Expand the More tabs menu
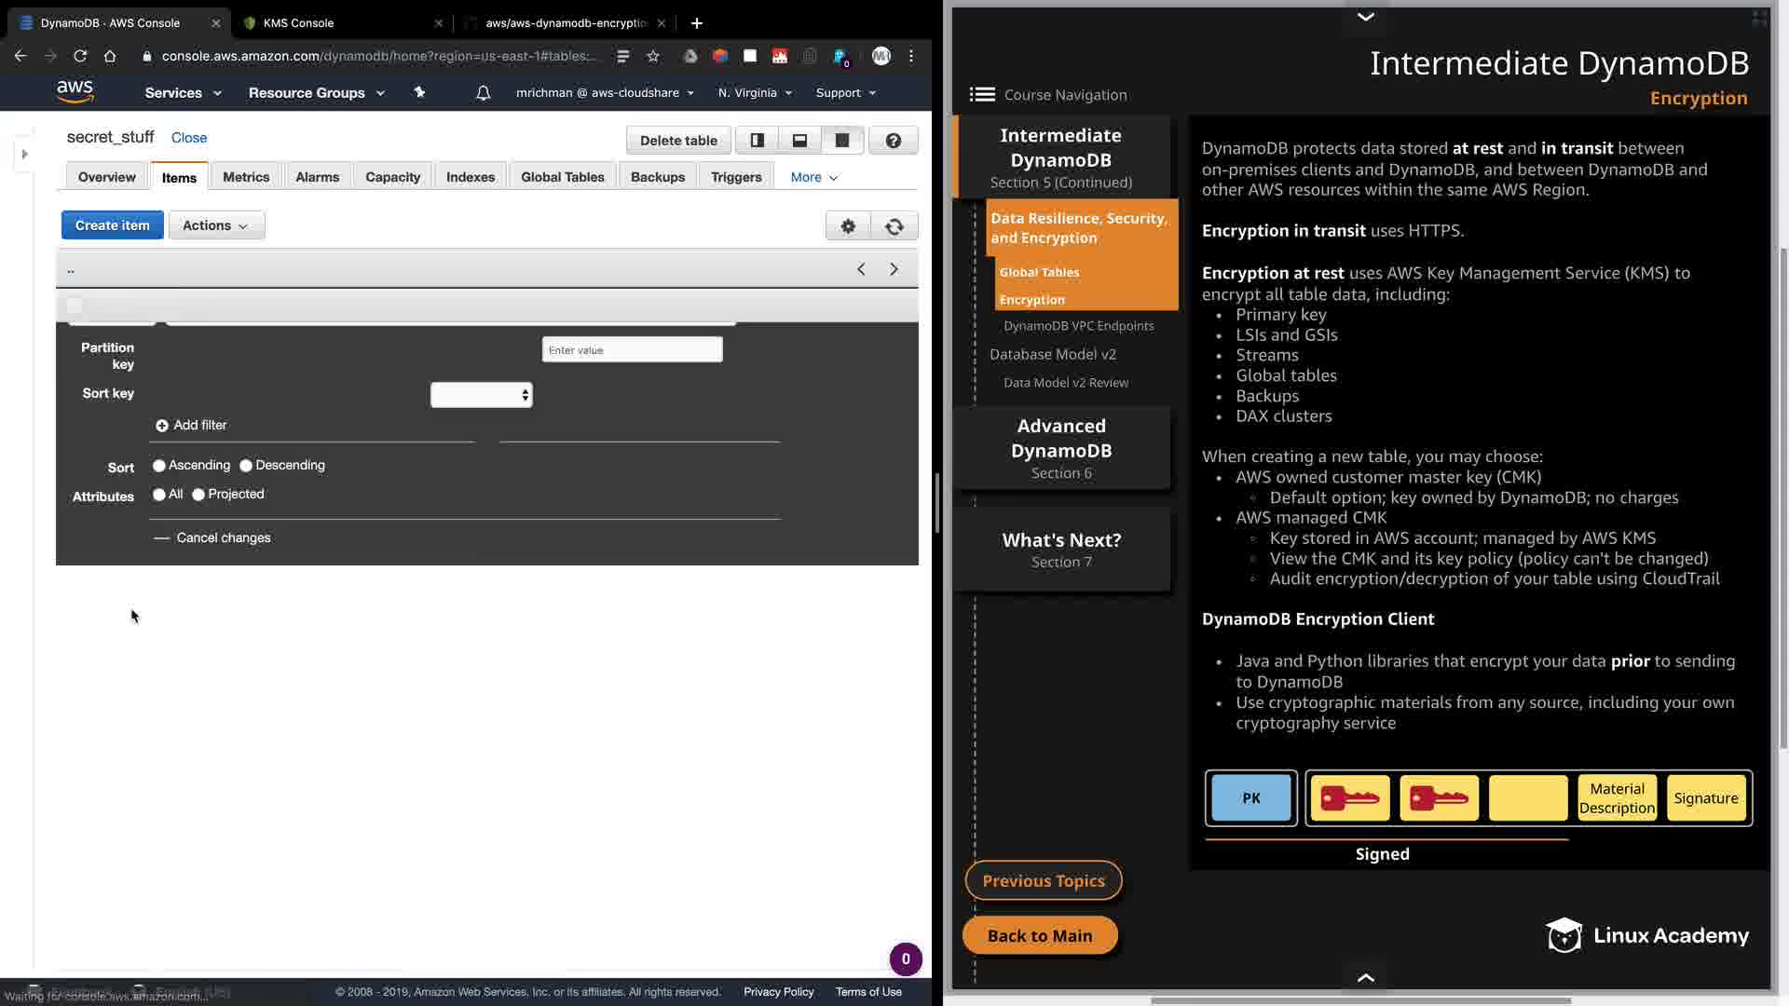Screen dimensions: 1789x1006 coord(813,177)
